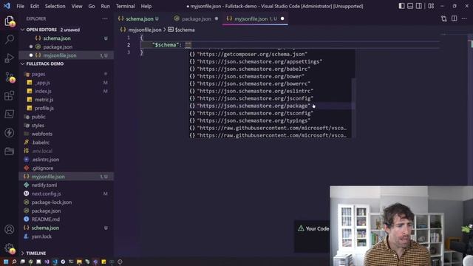The width and height of the screenshot is (473, 266).
Task: Open README.md file
Action: tap(66, 219)
